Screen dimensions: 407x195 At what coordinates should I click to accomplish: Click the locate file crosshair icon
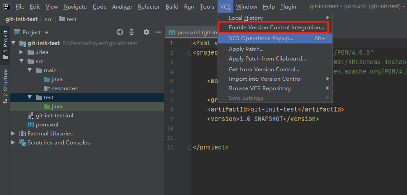(120, 32)
